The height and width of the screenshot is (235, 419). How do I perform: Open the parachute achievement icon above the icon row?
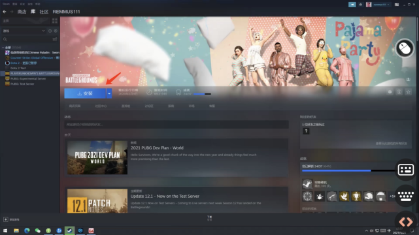click(307, 184)
